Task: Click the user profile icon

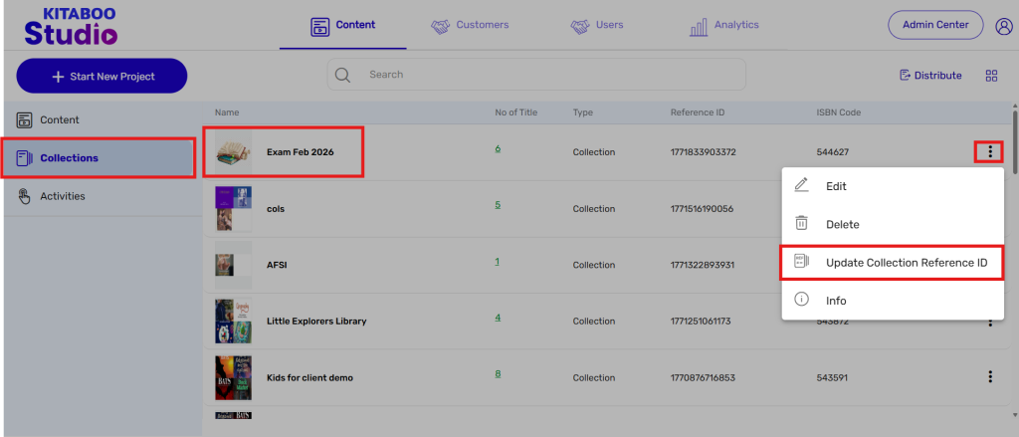Action: [1003, 26]
